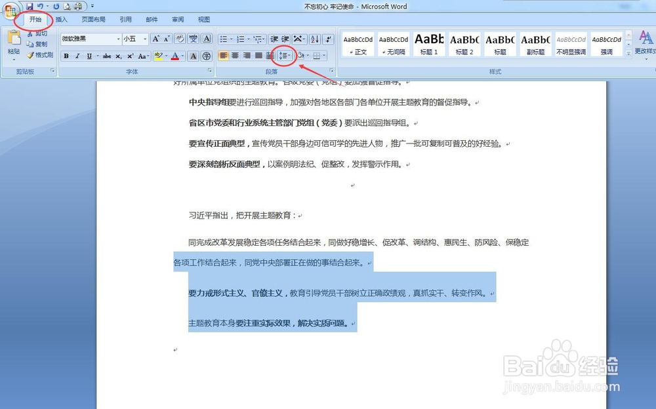Image resolution: width=656 pixels, height=409 pixels.
Task: Toggle bold formatting with the B icon
Action: tap(66, 55)
